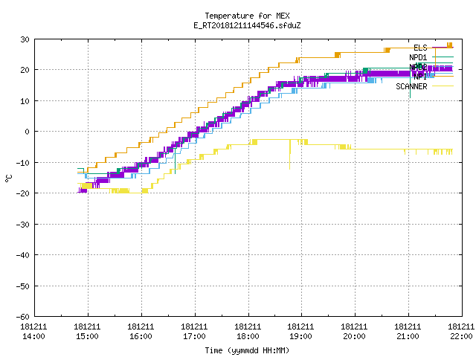The width and height of the screenshot is (476, 357).
Task: Click the NPD1 legend label
Action: point(418,57)
